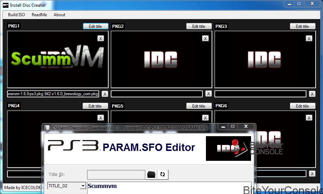This screenshot has height=194, width=323.
Task: Open the ReadMe menu
Action: 39,15
